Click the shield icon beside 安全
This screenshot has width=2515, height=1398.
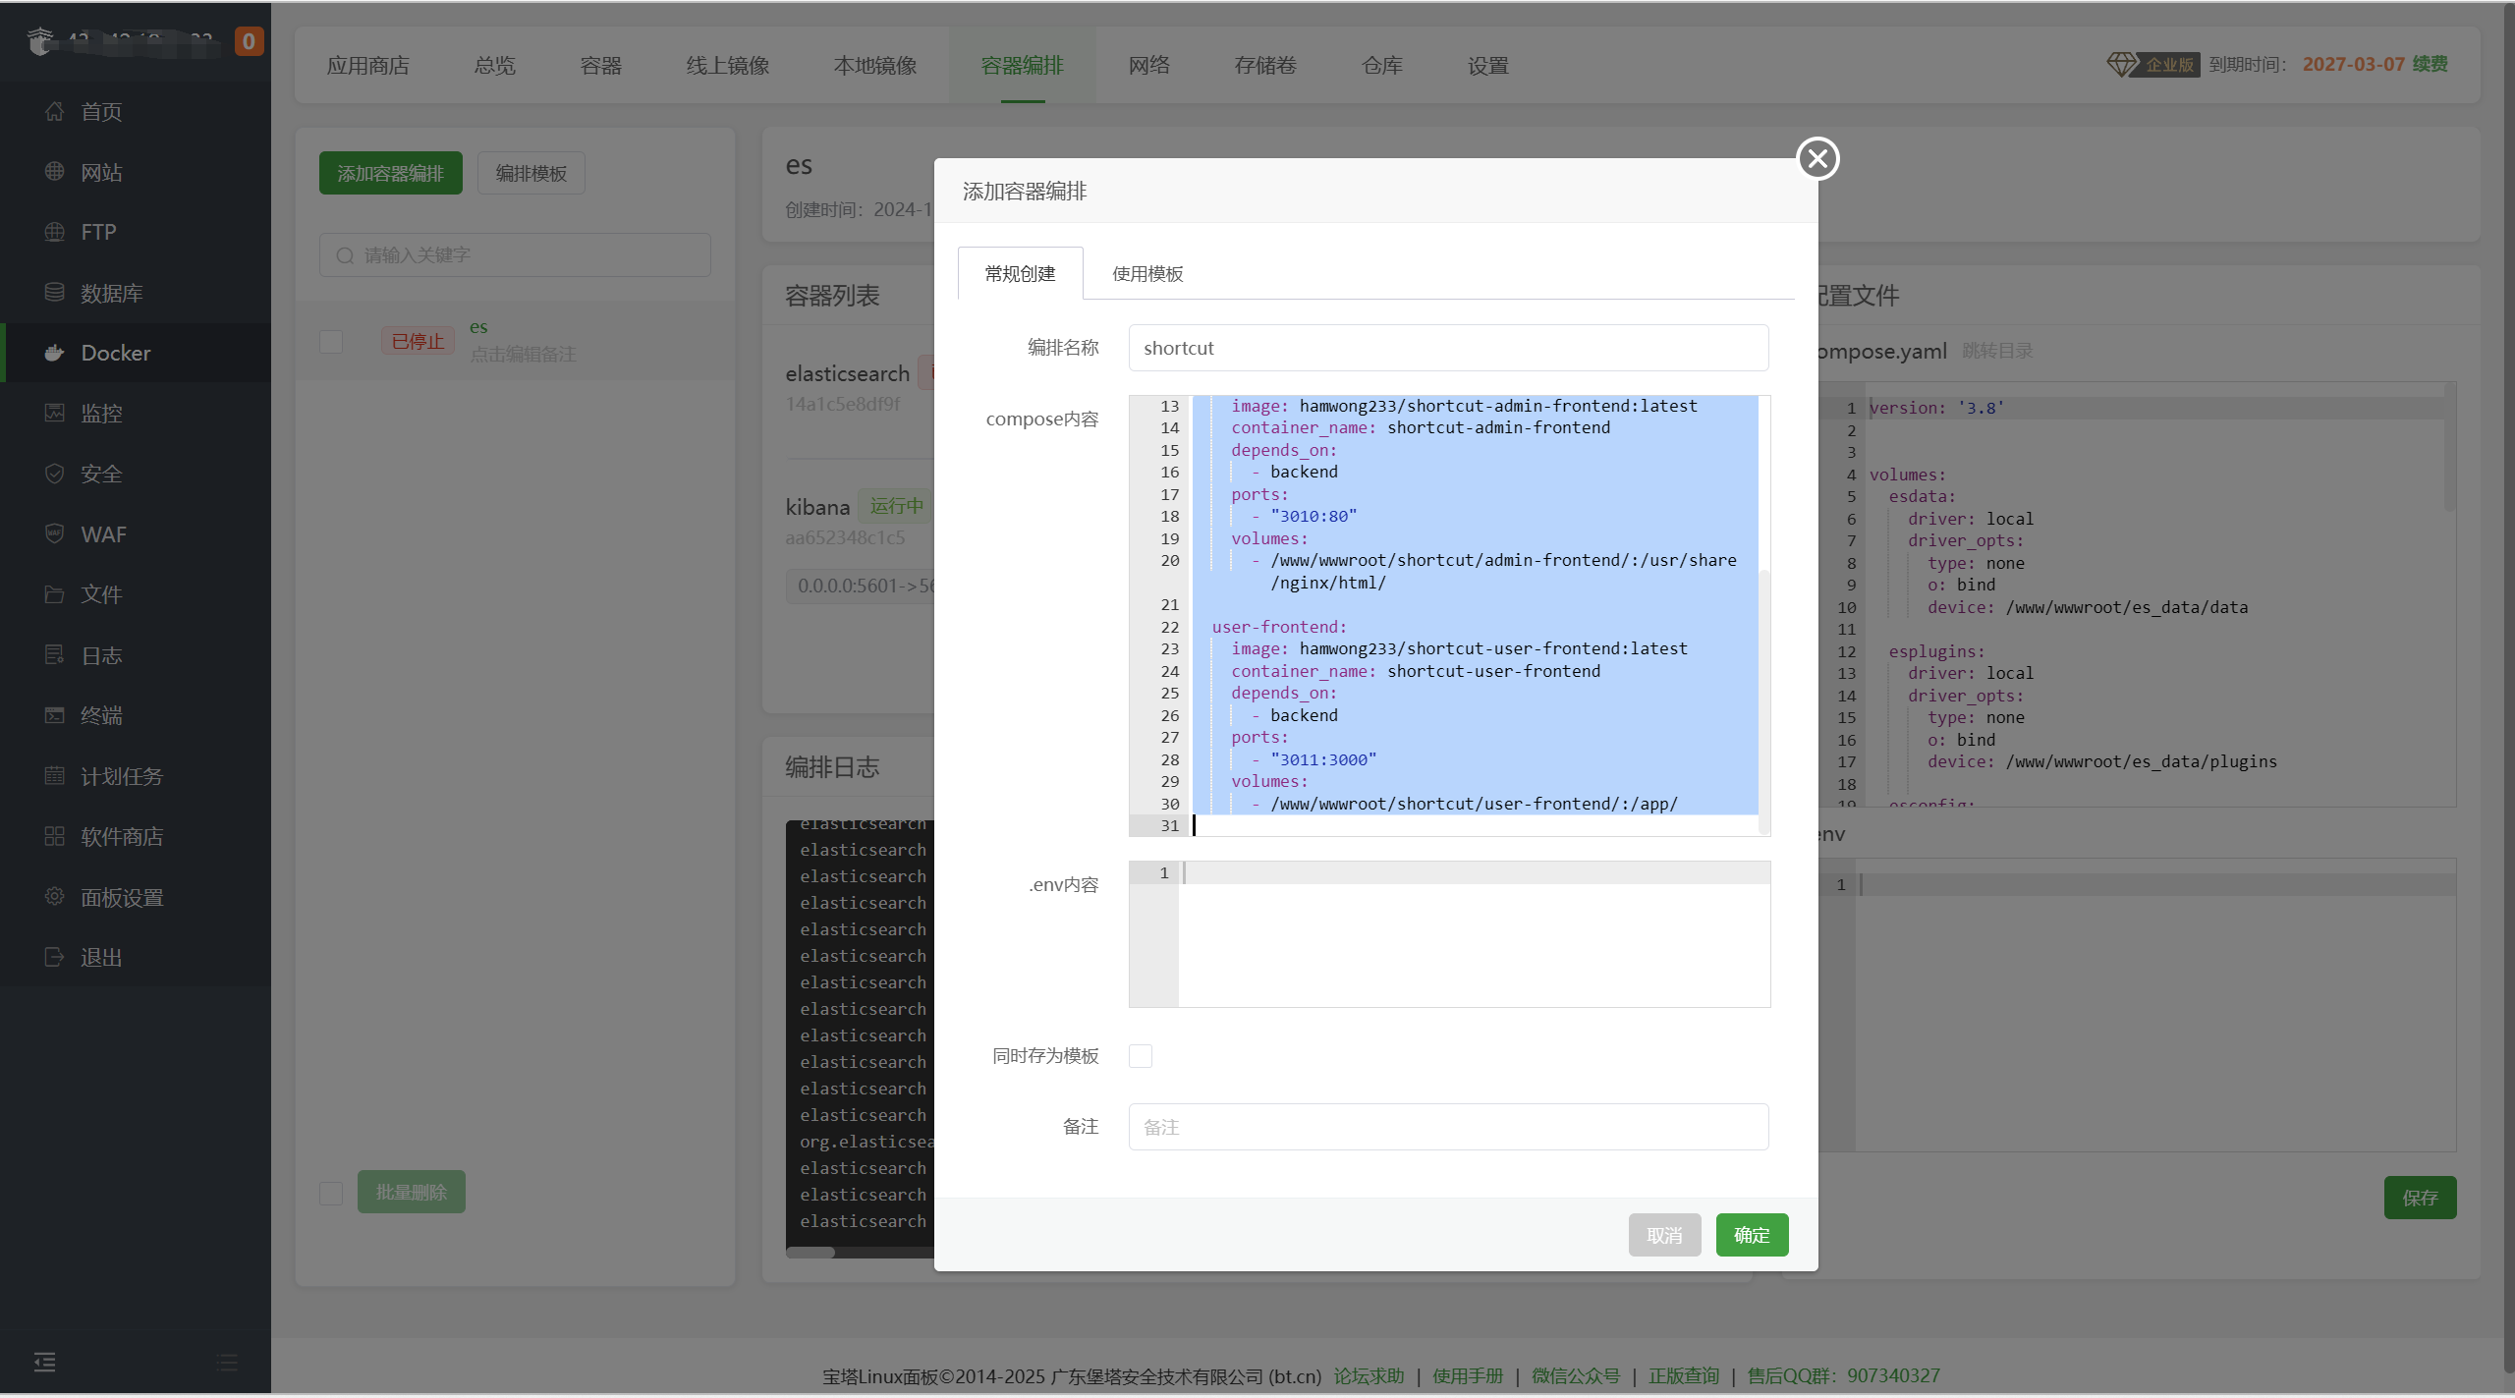click(x=54, y=474)
